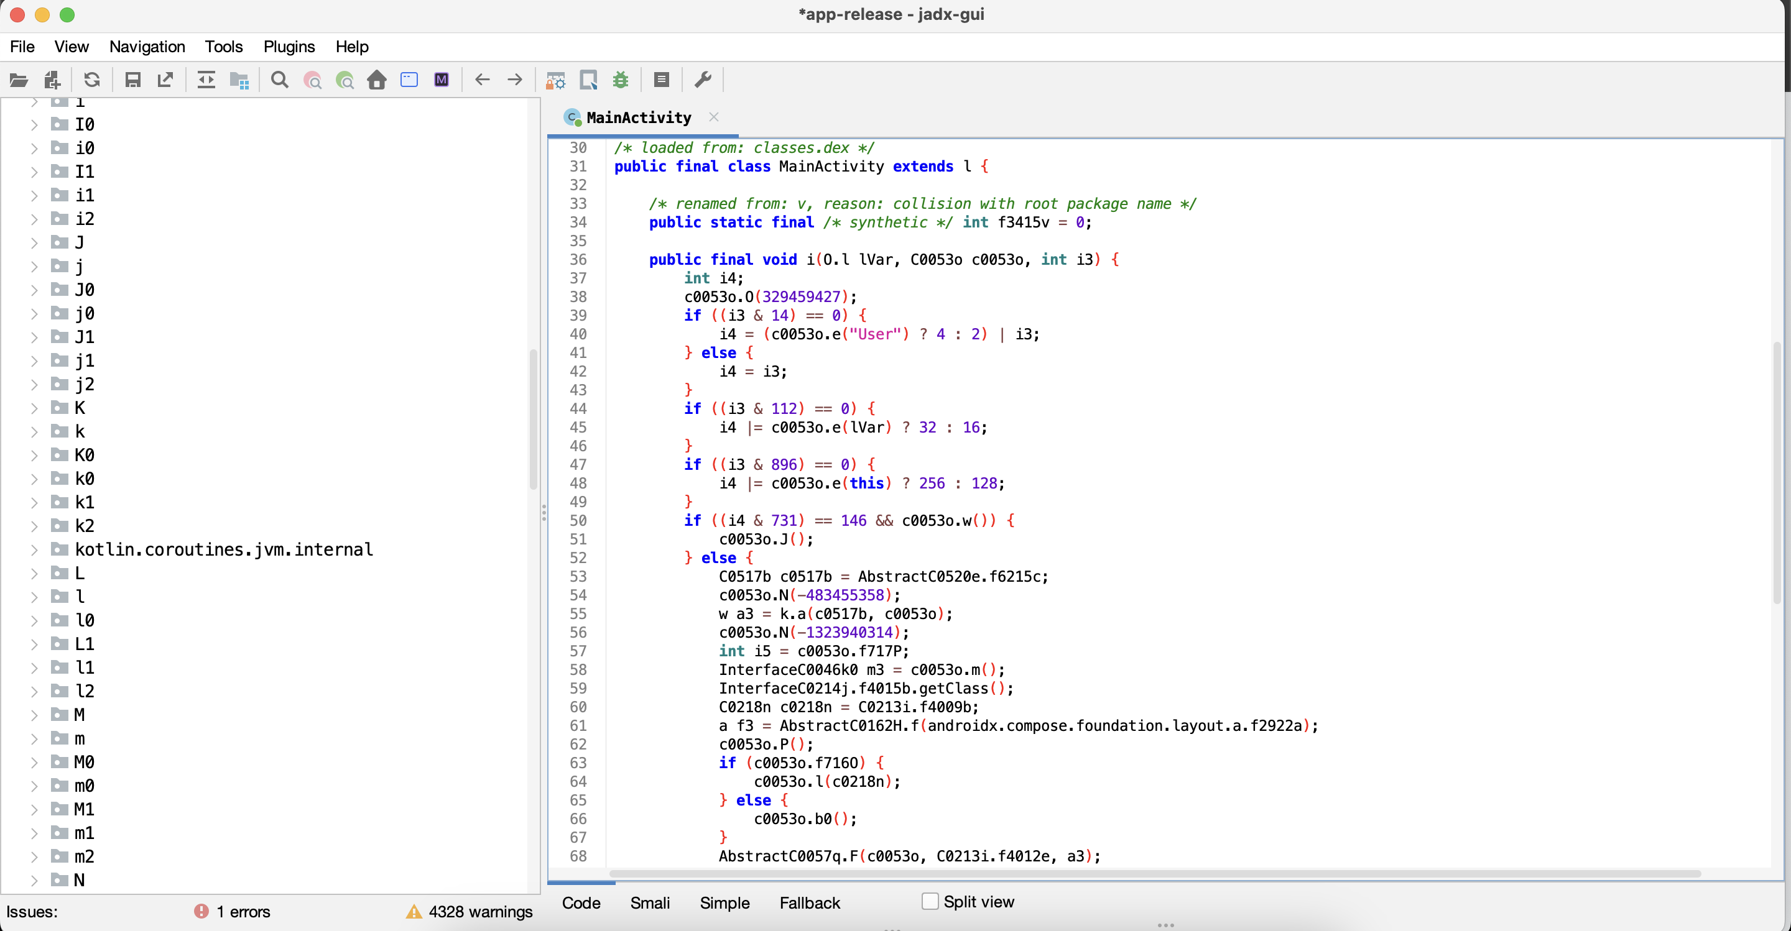Screen dimensions: 1791x931
Task: Expand the J1 package node
Action: [34, 337]
